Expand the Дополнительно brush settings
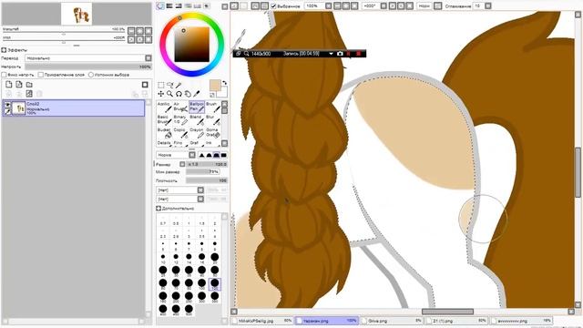Screen dimensions: 583x328 (159, 209)
